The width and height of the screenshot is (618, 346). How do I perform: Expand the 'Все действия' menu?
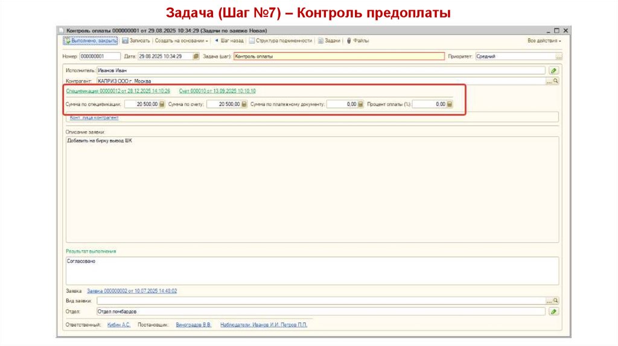point(544,40)
